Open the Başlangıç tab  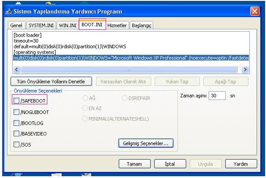142,25
